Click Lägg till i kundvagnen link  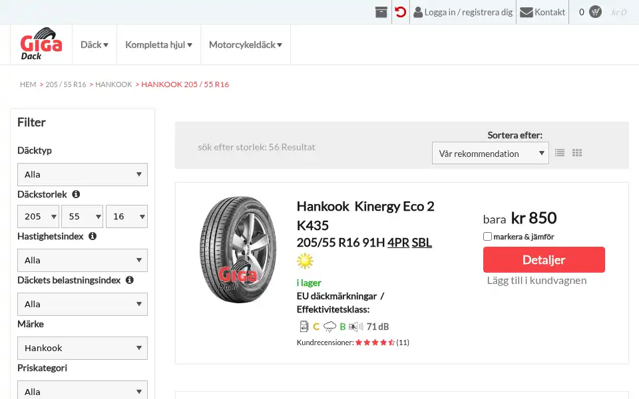[536, 281]
